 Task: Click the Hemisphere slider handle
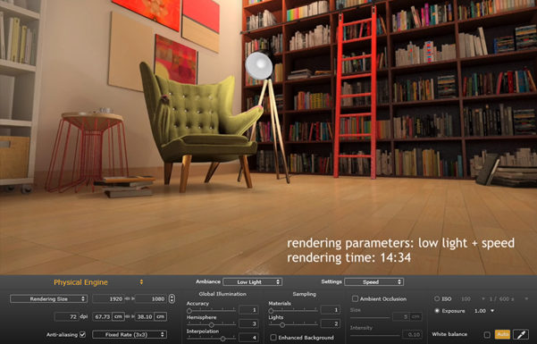[211, 324]
